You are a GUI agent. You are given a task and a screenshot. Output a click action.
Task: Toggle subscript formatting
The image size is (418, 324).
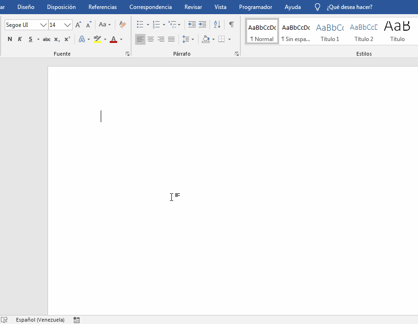57,39
